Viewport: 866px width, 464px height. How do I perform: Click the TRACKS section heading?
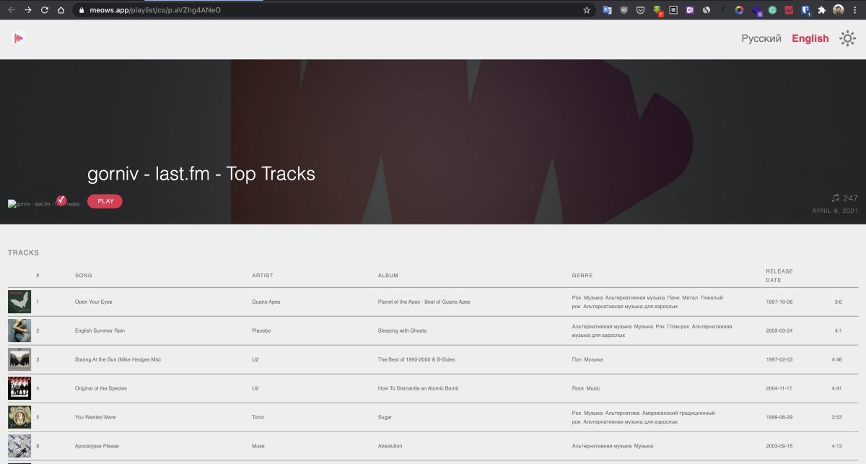[x=23, y=253]
